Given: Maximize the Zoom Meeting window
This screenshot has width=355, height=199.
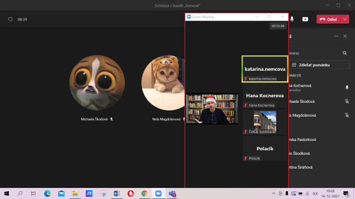Looking at the screenshot, I should click(269, 17).
